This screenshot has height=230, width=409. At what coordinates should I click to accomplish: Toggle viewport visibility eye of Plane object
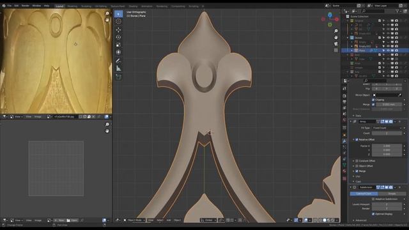(388, 50)
